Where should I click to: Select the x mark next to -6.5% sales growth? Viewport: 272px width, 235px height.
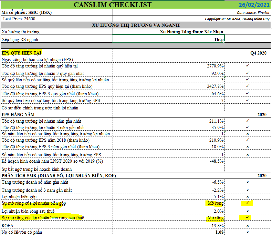247,182
